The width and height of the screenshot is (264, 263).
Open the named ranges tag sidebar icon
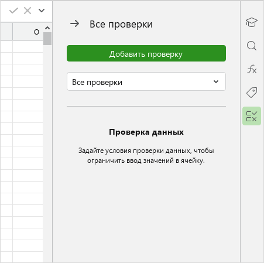(252, 93)
